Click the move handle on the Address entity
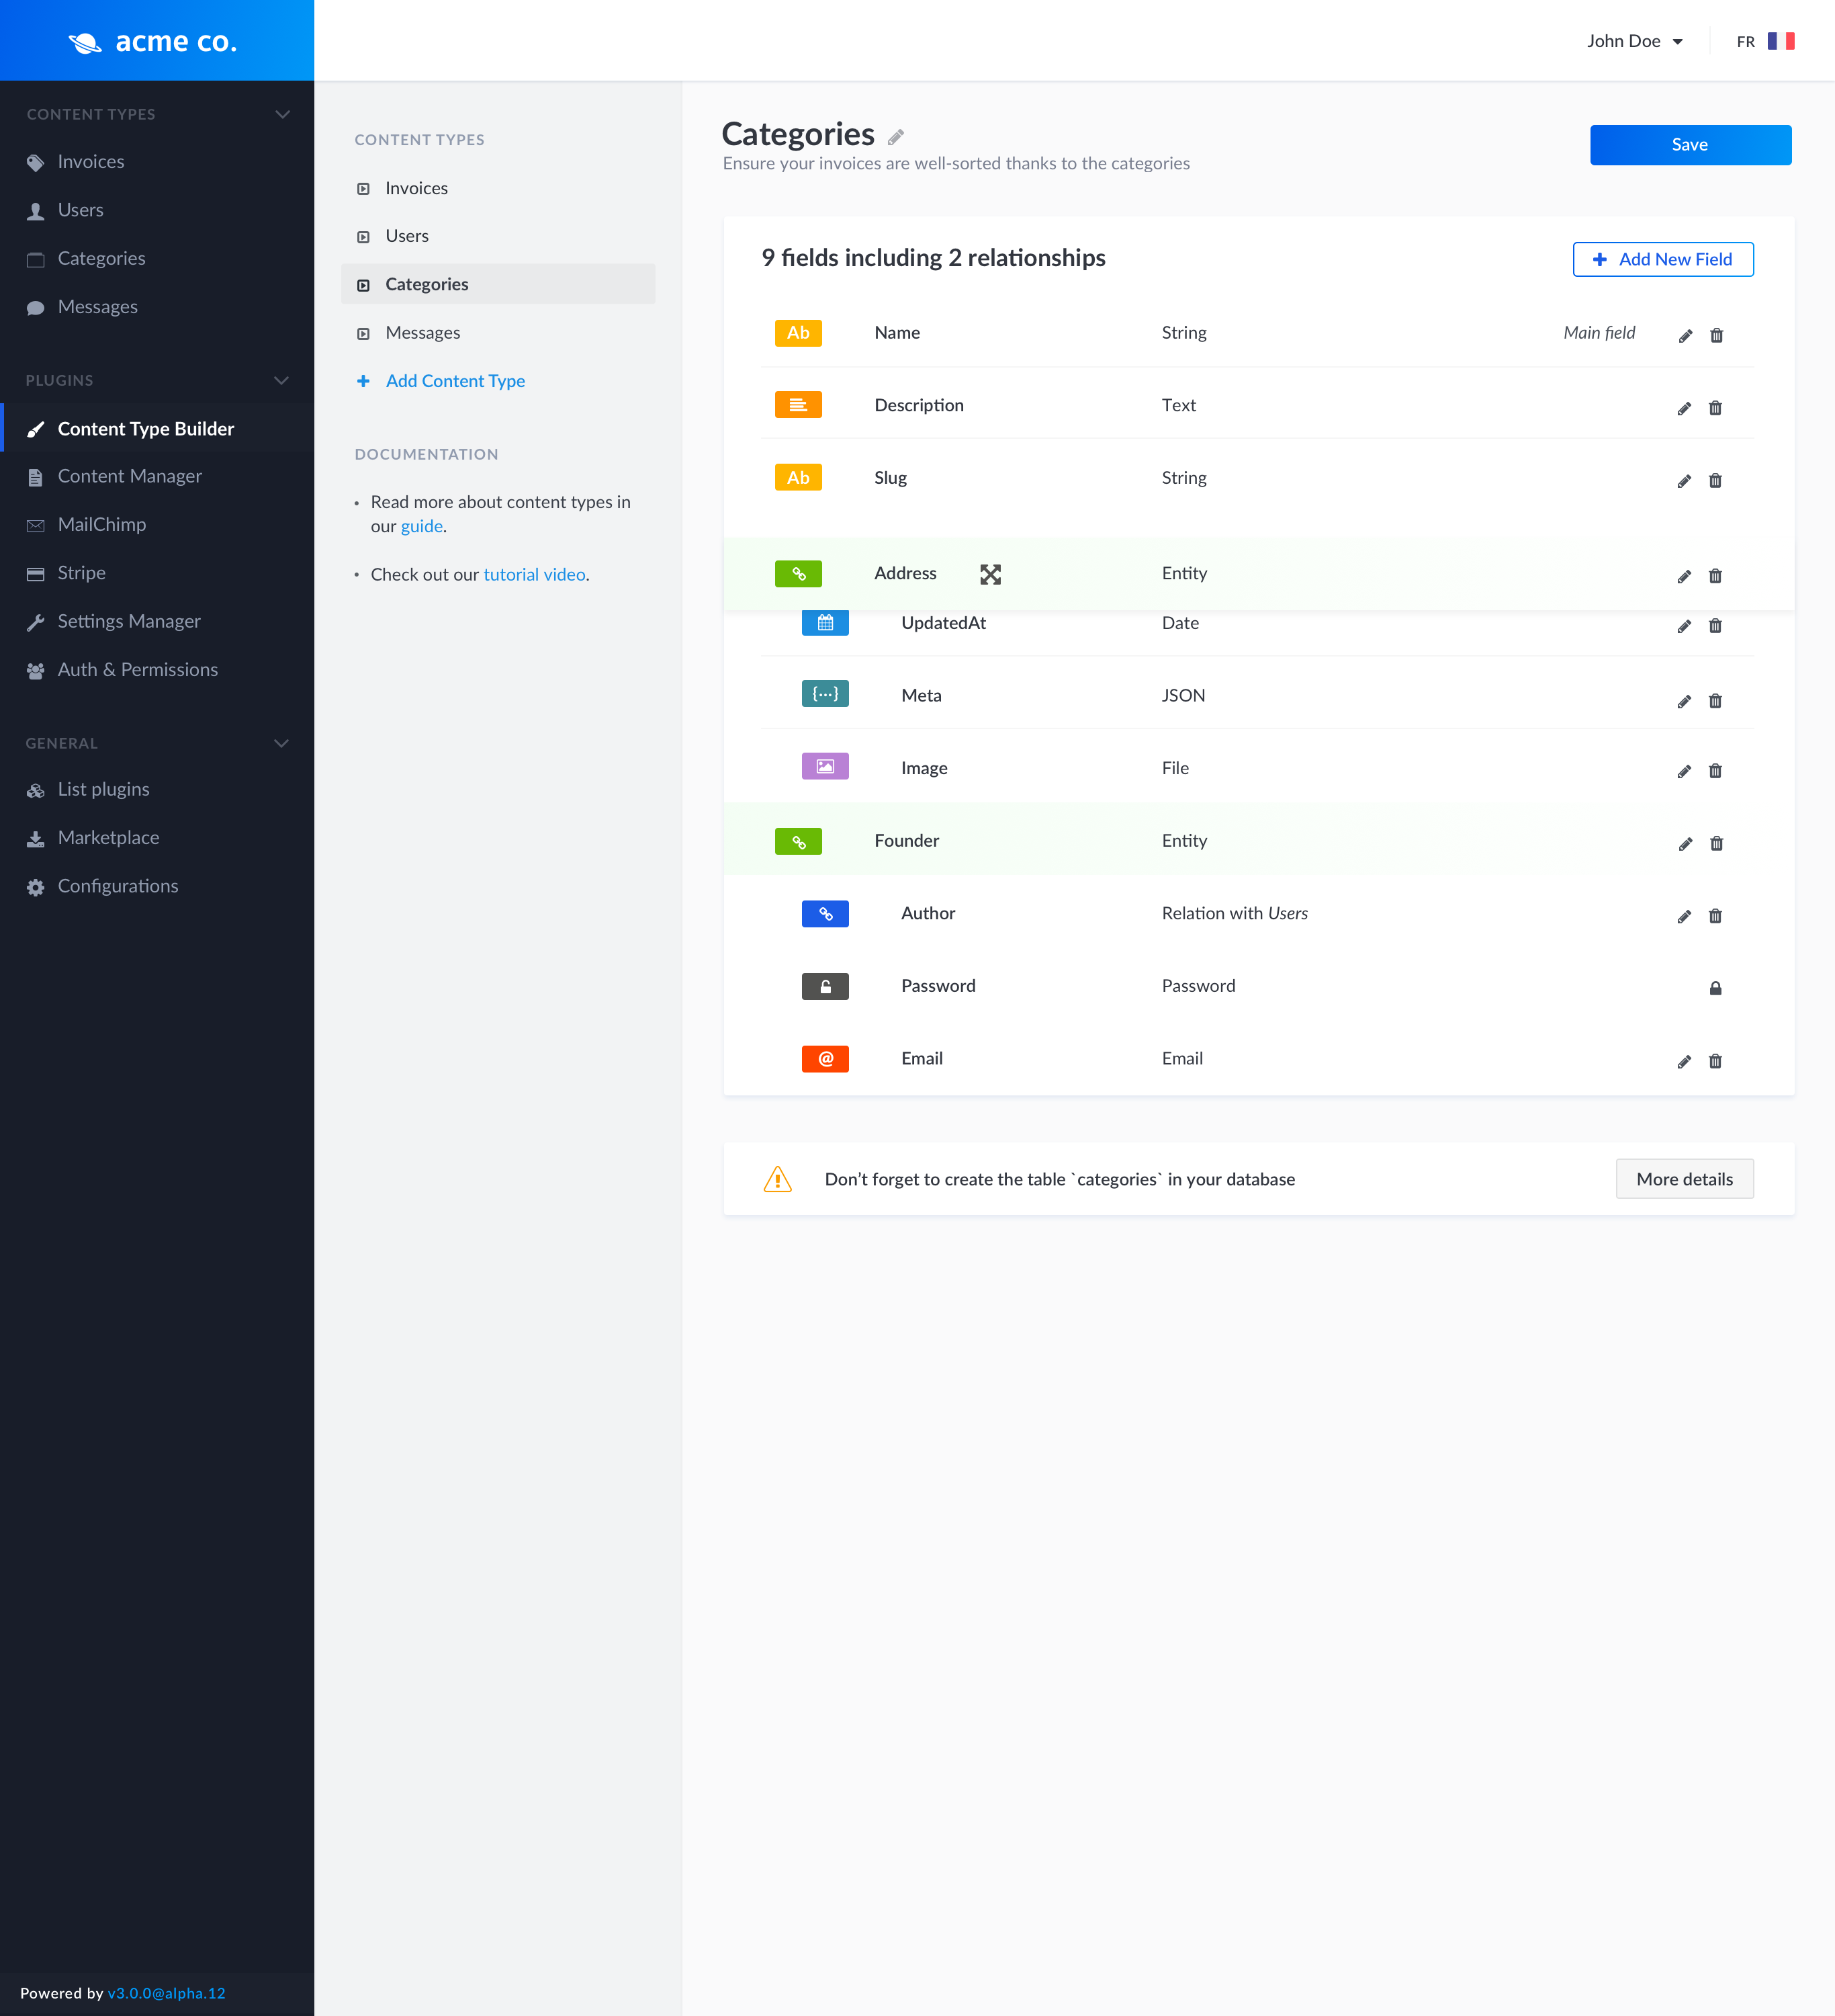This screenshot has width=1835, height=2016. click(991, 574)
